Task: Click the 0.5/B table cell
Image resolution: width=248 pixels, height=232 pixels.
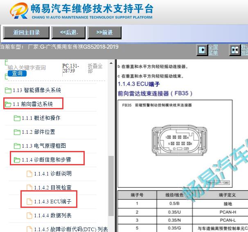Action: click(174, 203)
